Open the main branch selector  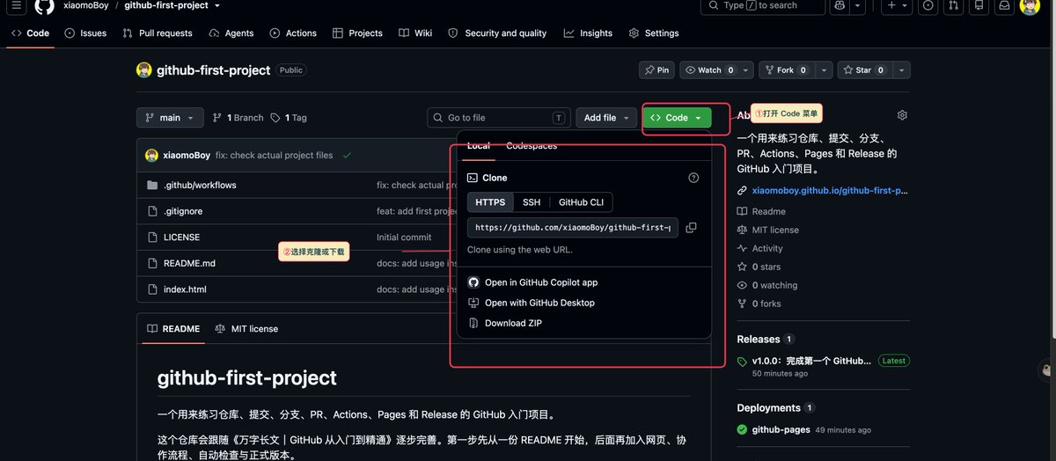[170, 118]
